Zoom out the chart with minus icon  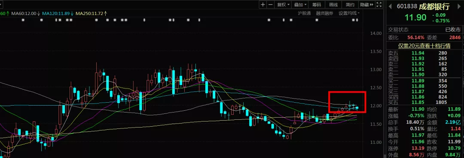[270, 4]
